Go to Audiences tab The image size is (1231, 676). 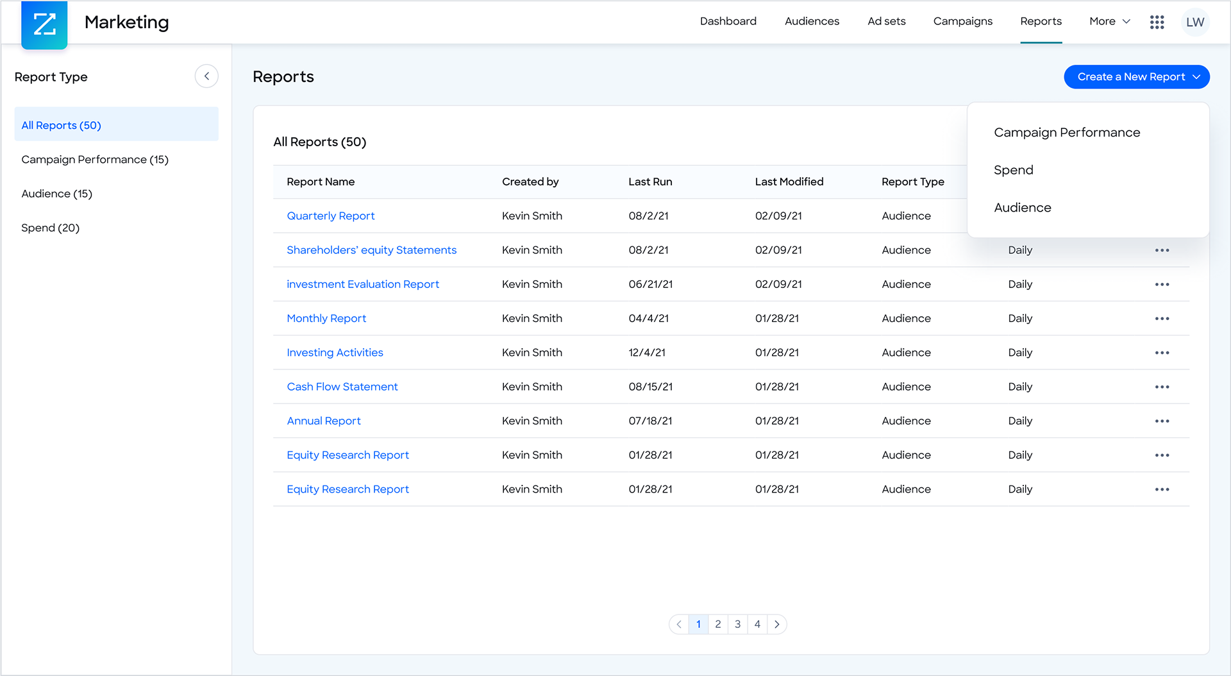click(812, 21)
